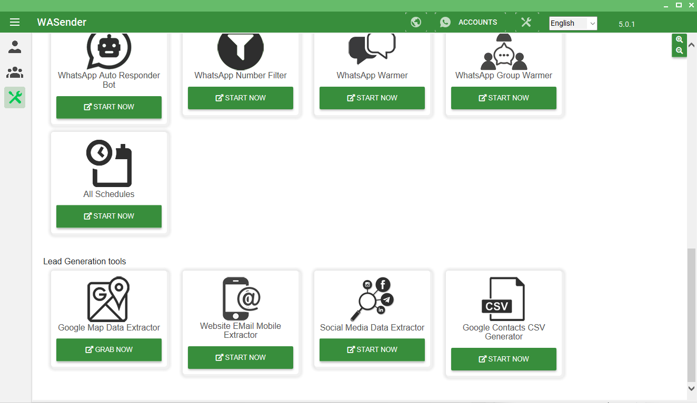The width and height of the screenshot is (697, 403).
Task: Open the ACCOUNTS menu
Action: click(470, 22)
